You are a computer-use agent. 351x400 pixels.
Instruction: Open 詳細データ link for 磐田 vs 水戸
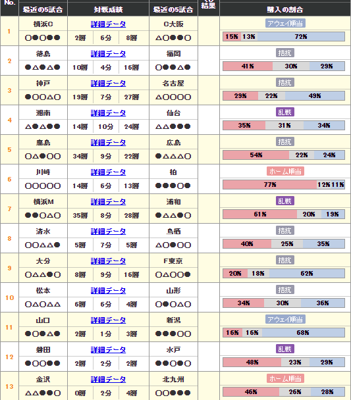[108, 350]
